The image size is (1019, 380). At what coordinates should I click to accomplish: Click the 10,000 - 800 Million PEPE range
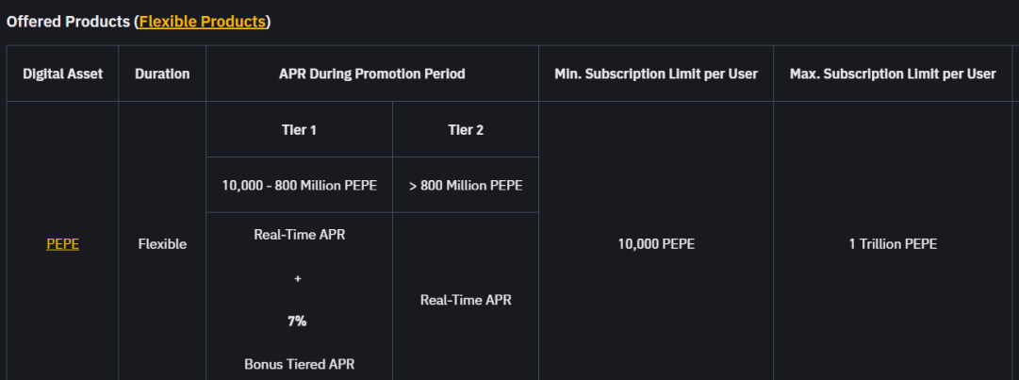[299, 185]
